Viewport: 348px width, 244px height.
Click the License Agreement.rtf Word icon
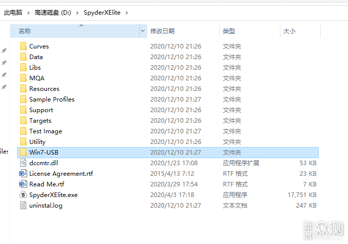pos(23,174)
